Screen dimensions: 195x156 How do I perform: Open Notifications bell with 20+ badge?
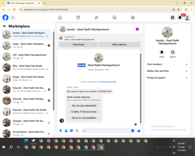180,18
